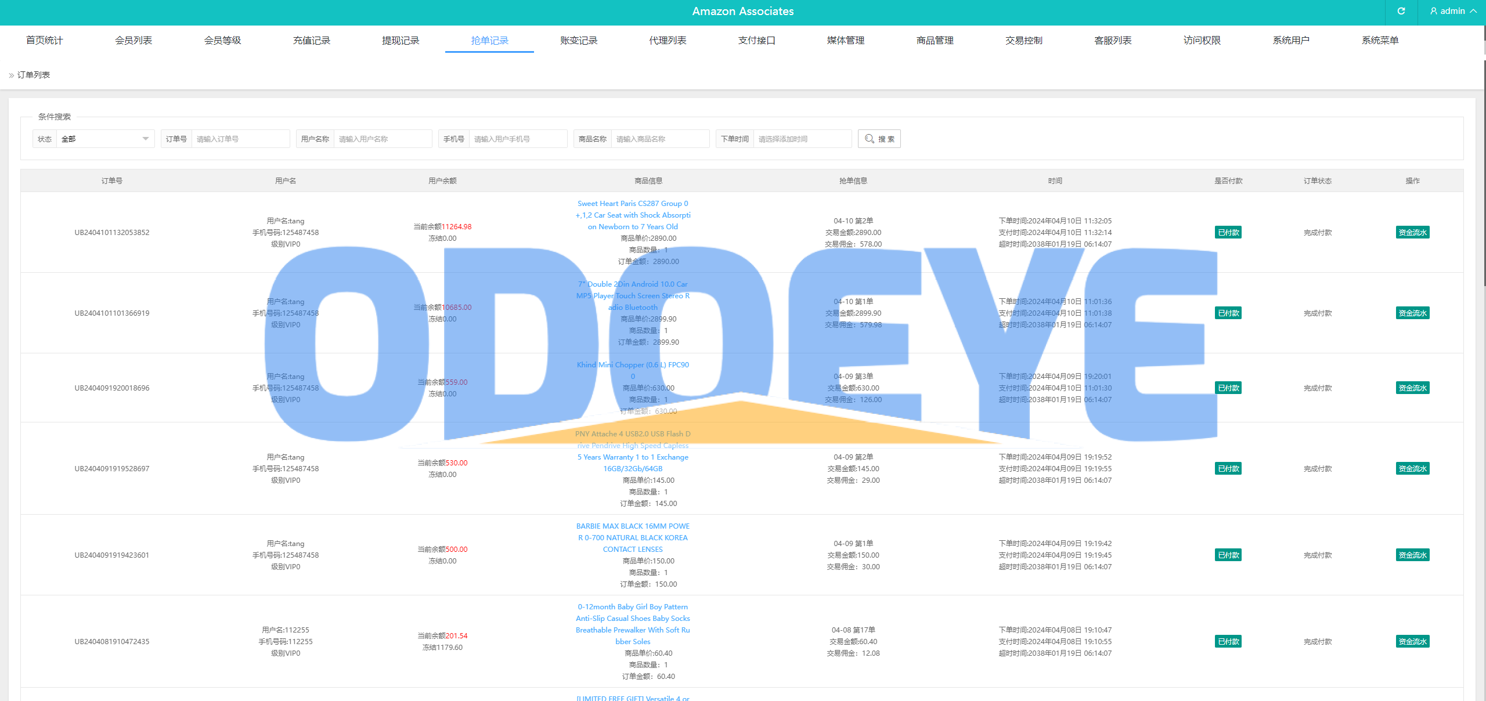Open 商品管理 tab
1486x701 pixels.
935,40
